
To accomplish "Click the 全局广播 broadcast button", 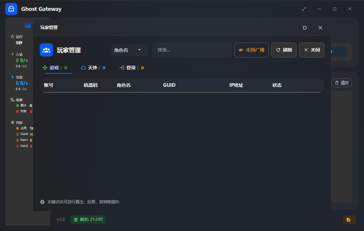I will click(251, 50).
